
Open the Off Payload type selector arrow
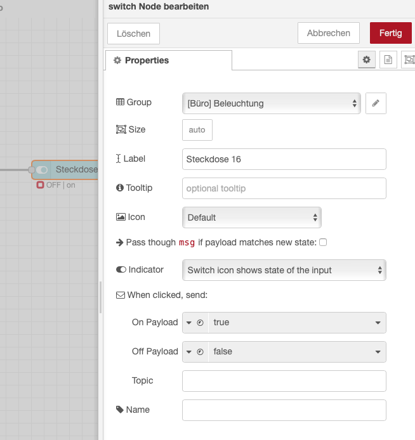tap(188, 352)
